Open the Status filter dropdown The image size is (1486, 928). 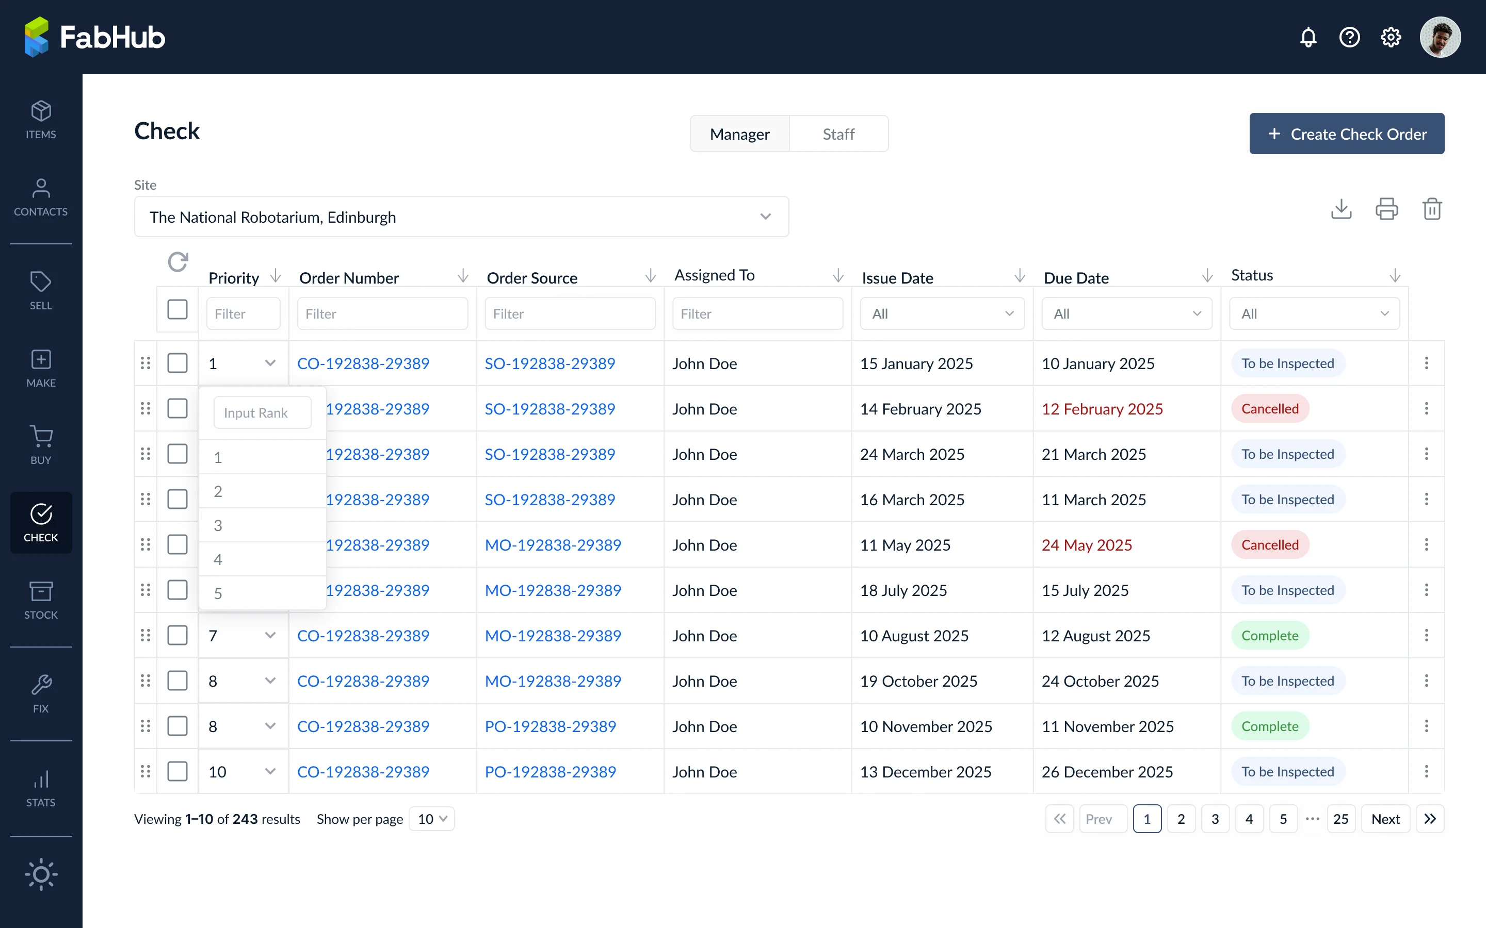(1314, 313)
